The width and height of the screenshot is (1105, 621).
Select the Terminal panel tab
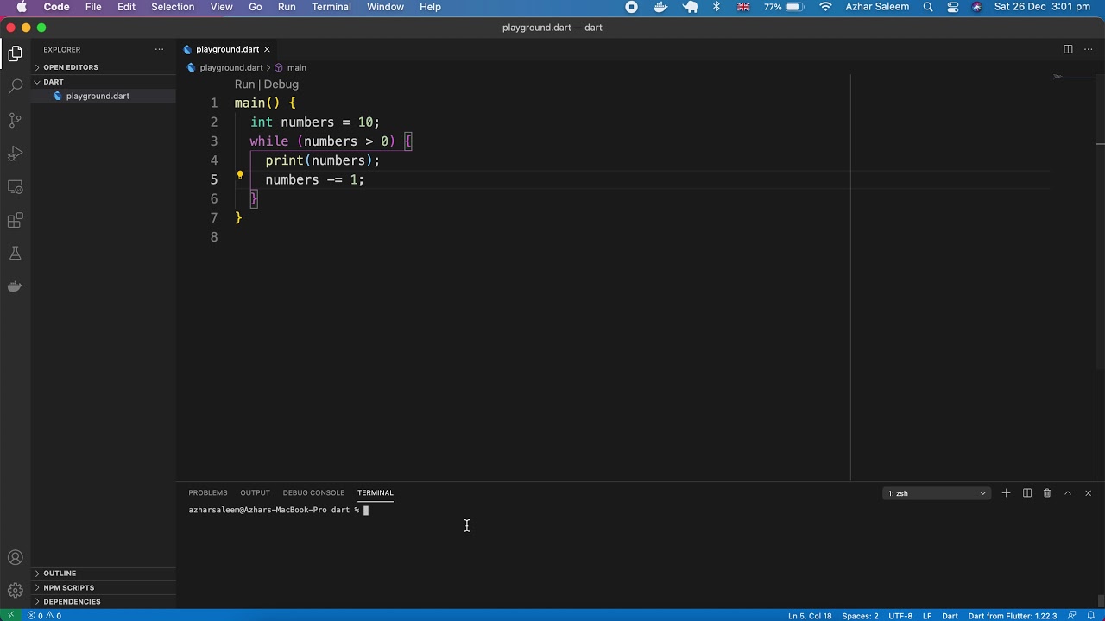point(376,492)
